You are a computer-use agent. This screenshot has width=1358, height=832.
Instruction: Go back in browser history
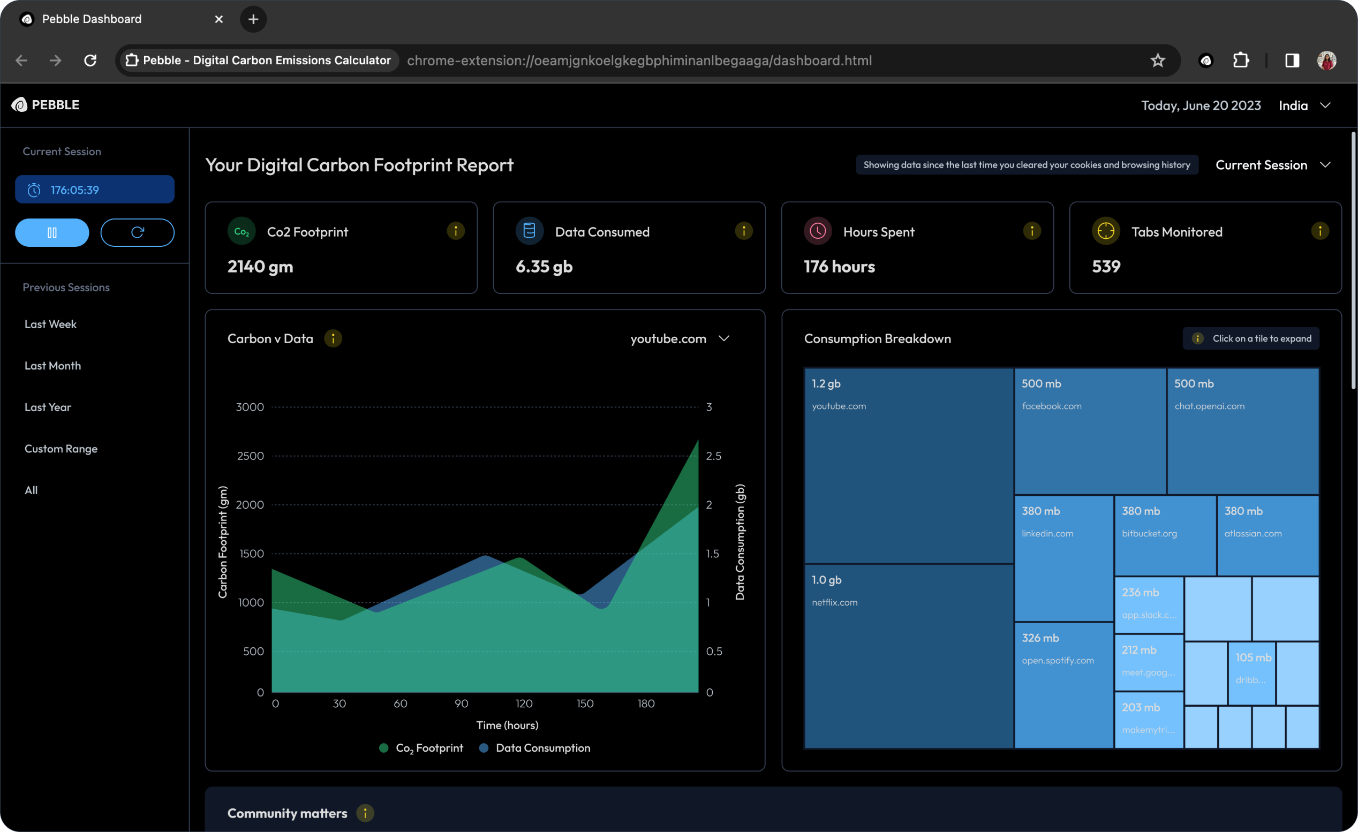point(21,60)
